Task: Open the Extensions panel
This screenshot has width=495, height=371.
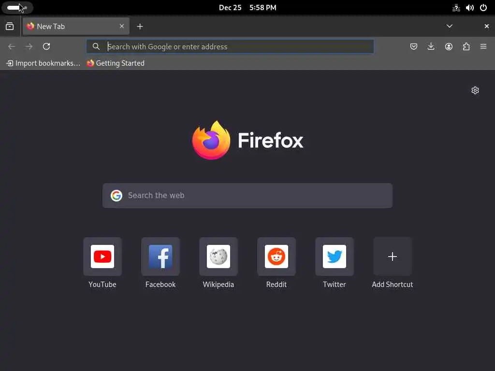Action: pyautogui.click(x=466, y=47)
